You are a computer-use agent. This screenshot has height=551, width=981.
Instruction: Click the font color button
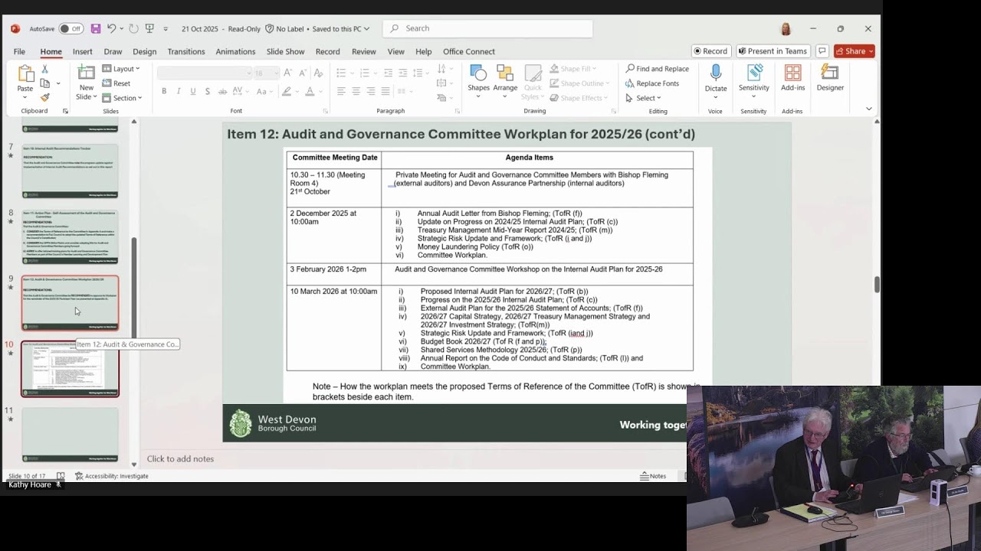310,91
